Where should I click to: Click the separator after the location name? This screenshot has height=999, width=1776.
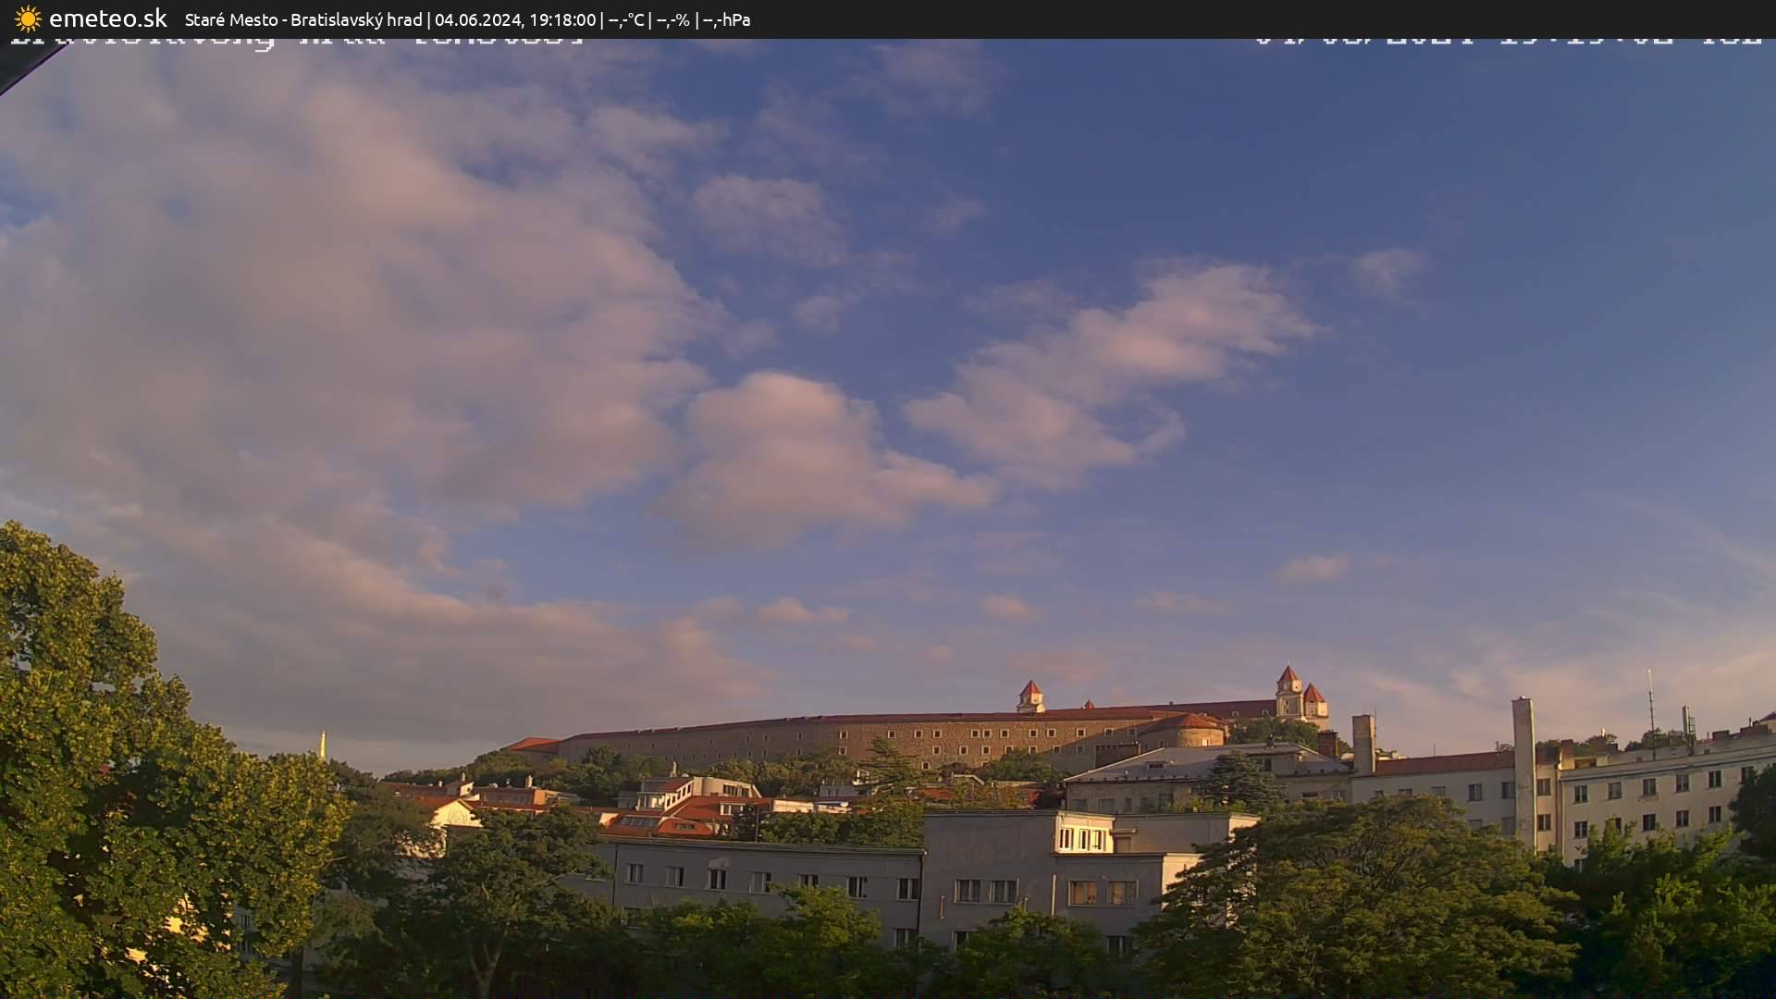[431, 18]
